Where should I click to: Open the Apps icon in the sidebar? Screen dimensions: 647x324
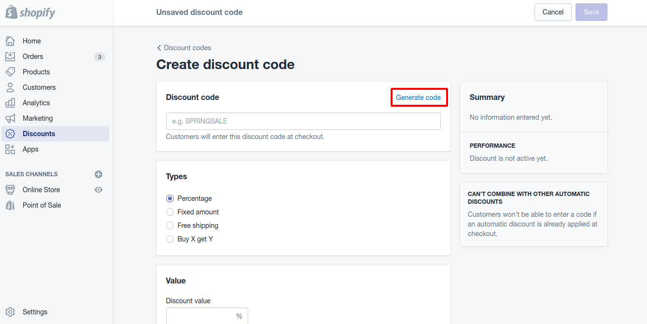[x=10, y=149]
